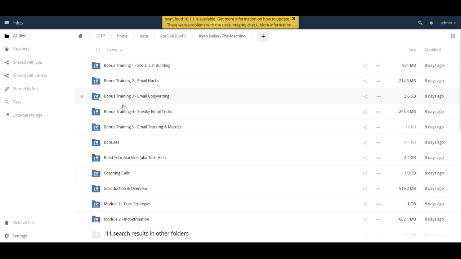Click the Files app title
Screen dimensions: 461x259
tap(18, 23)
